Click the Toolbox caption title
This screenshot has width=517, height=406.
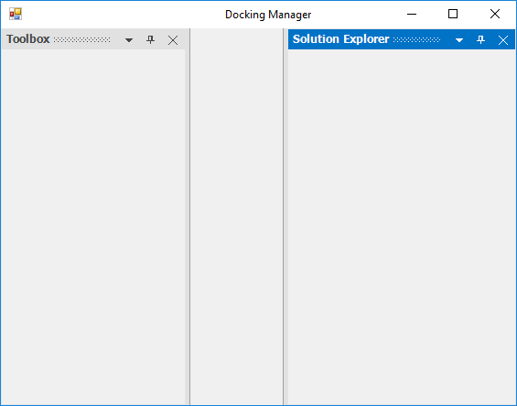(28, 39)
